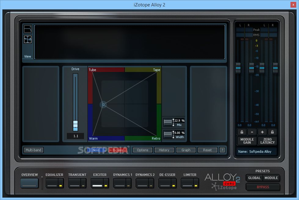This screenshot has width=299, height=200.
Task: Close the iZotope Alloy 2 window
Action: coord(293,5)
